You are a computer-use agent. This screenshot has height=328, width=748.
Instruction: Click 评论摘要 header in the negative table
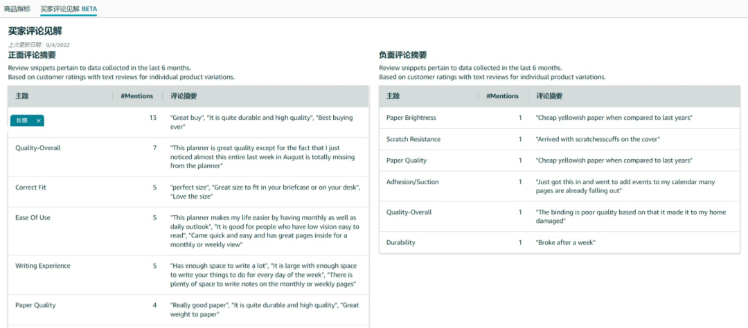pos(549,96)
